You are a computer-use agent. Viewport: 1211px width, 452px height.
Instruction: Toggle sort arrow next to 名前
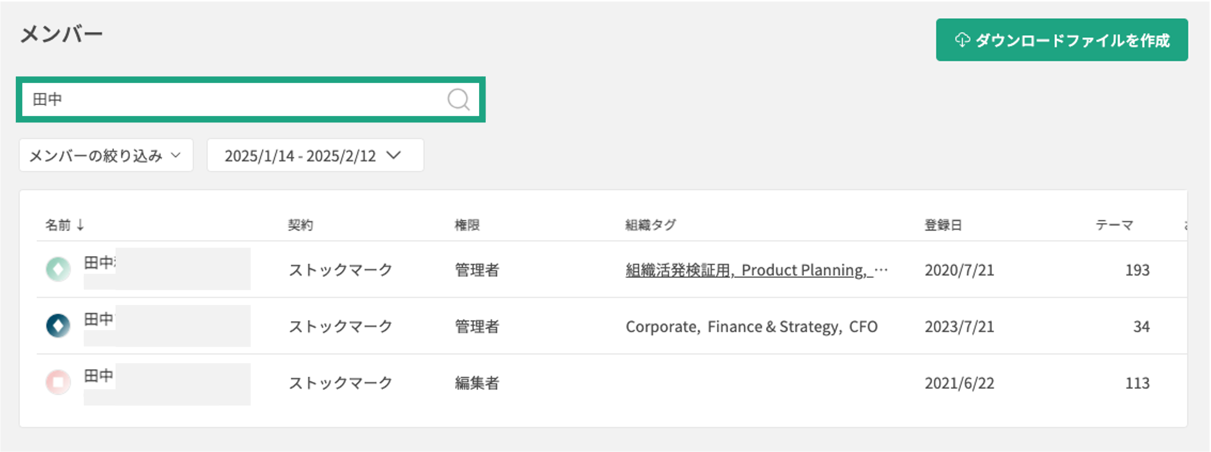(x=80, y=225)
